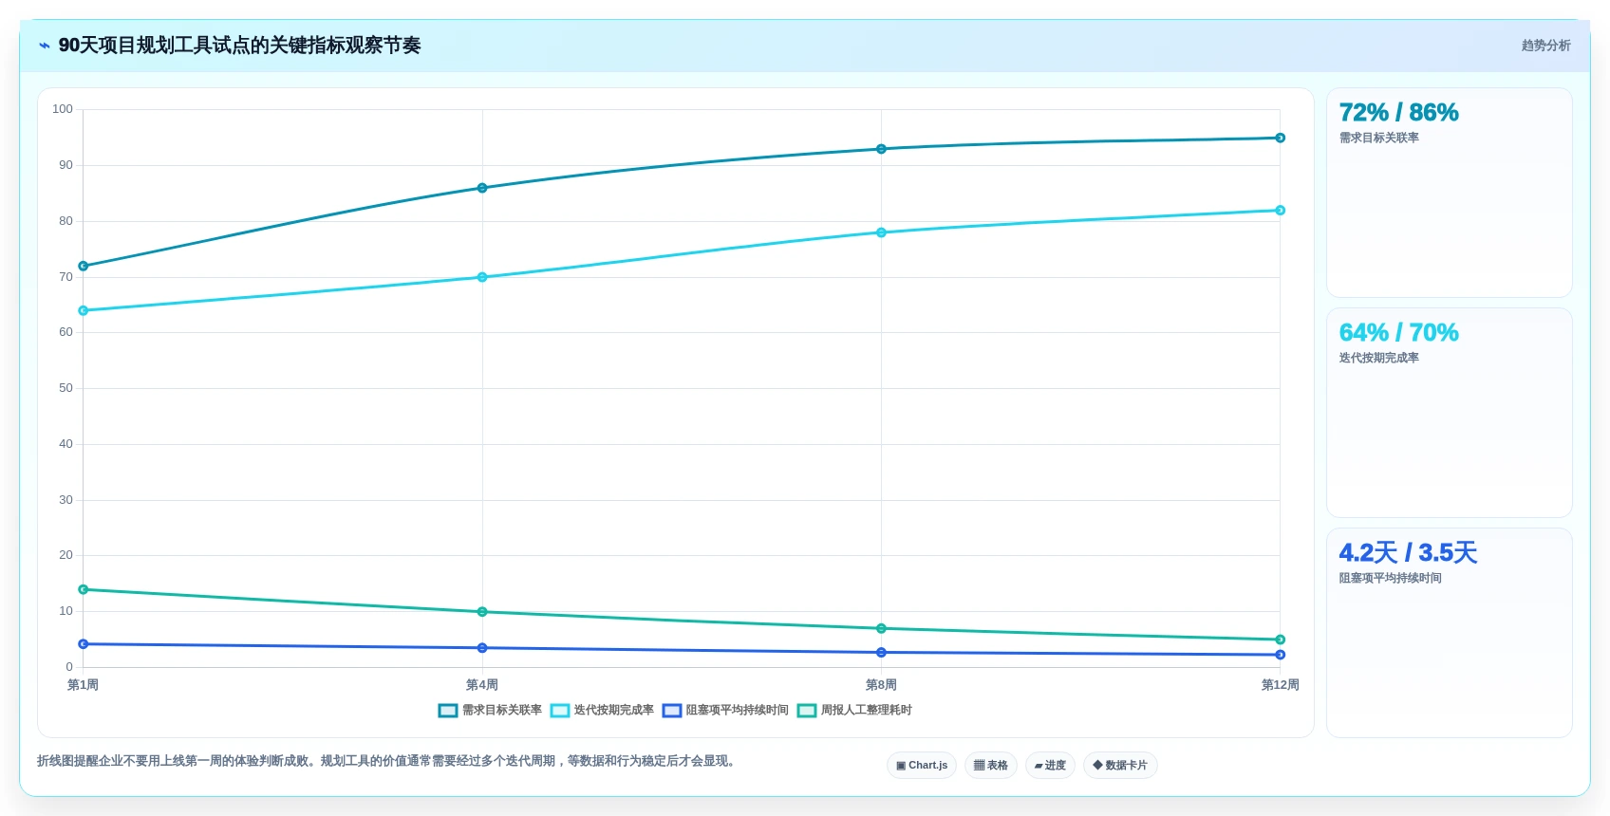The width and height of the screenshot is (1610, 816).
Task: Select 需求目标关联率 data point at 第1周
Action: pyautogui.click(x=84, y=266)
